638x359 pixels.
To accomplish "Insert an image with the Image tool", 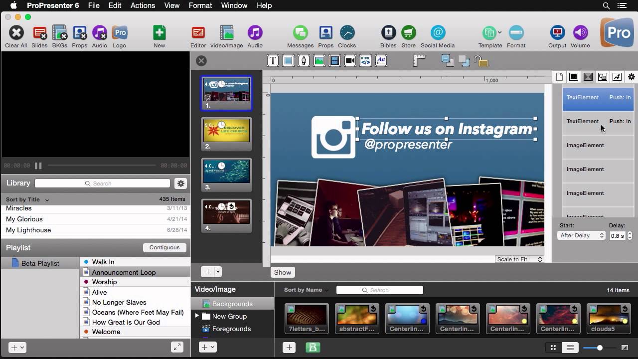I will click(319, 61).
